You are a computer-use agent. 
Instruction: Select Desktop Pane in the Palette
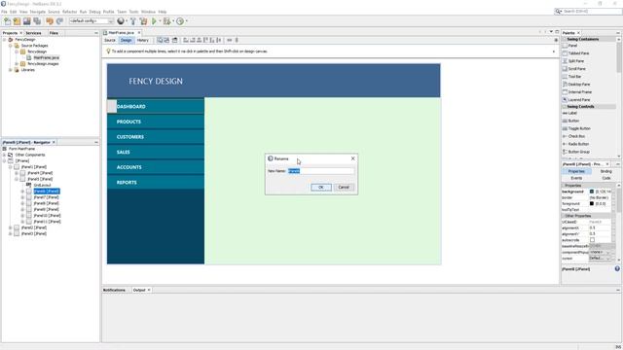(576, 85)
